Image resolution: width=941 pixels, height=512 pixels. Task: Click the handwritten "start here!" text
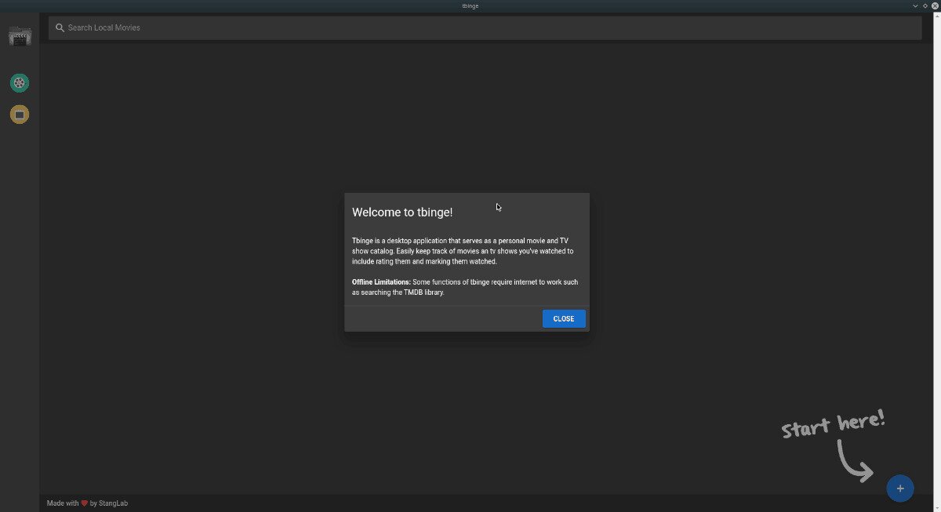(833, 423)
